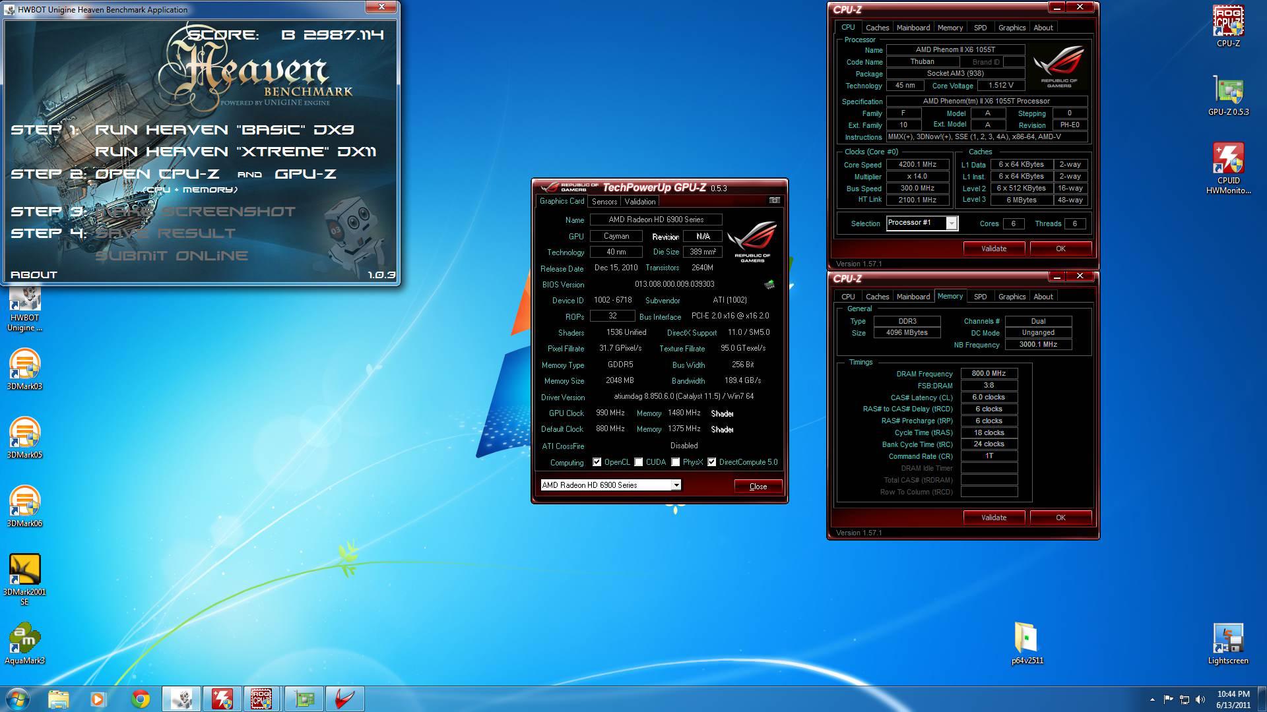The image size is (1267, 712).
Task: Click the GPU-Z screenshot camera icon
Action: coord(775,200)
